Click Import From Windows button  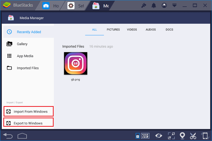[29, 111]
